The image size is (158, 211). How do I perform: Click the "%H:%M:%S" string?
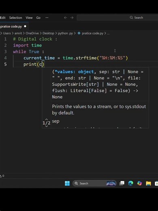pyautogui.click(x=112, y=58)
